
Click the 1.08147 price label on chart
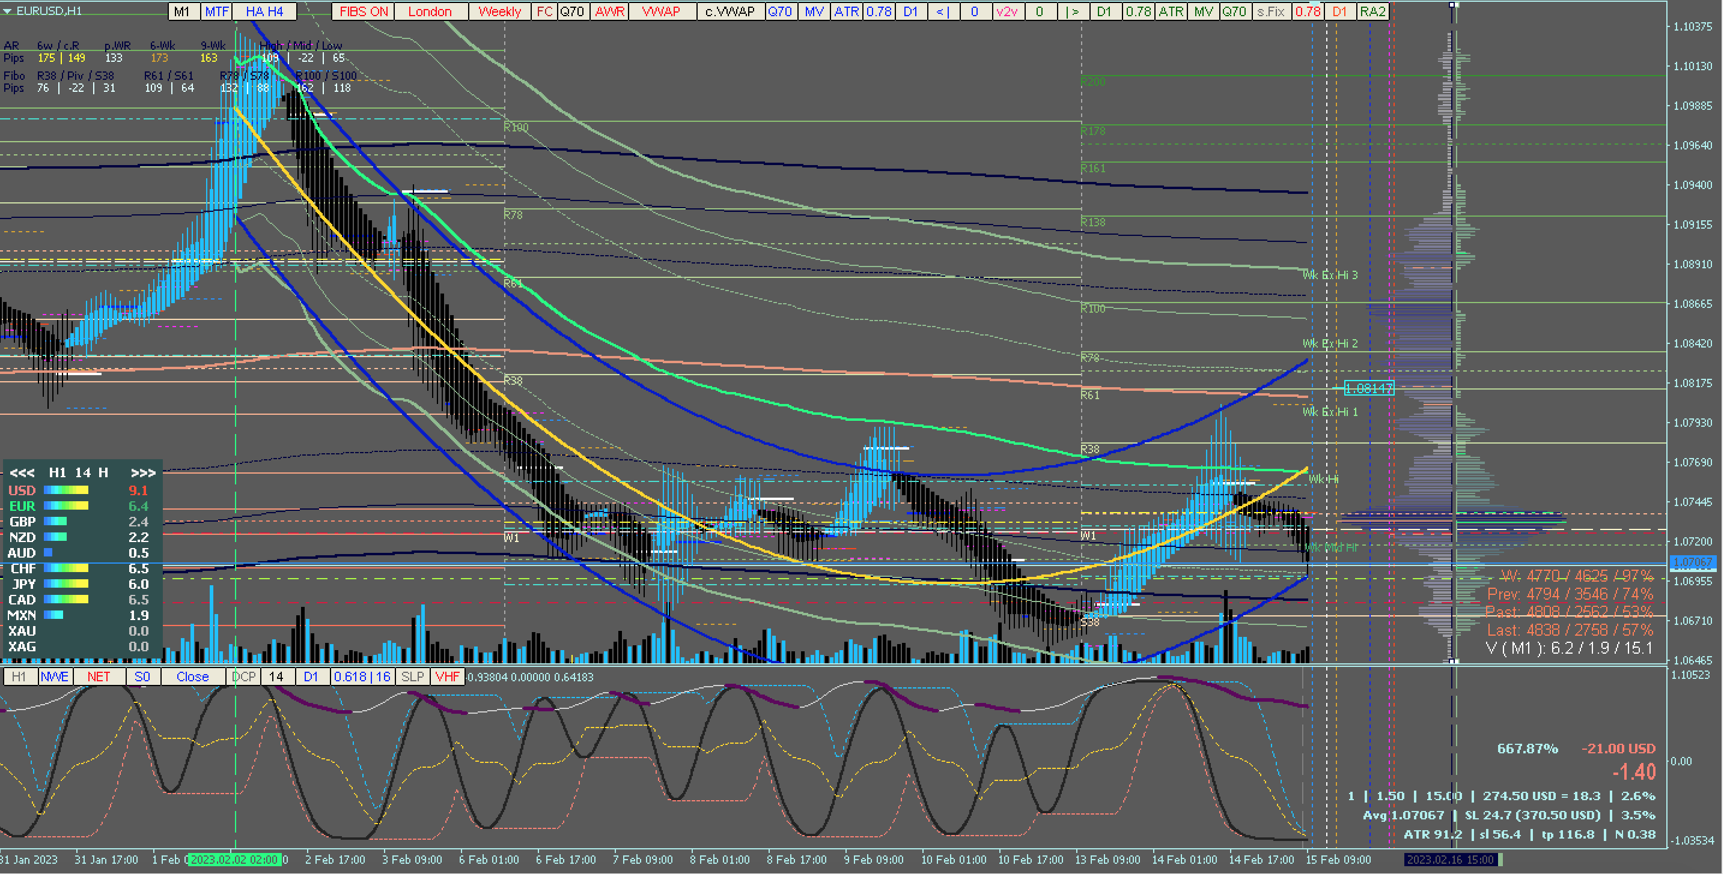[x=1369, y=388]
